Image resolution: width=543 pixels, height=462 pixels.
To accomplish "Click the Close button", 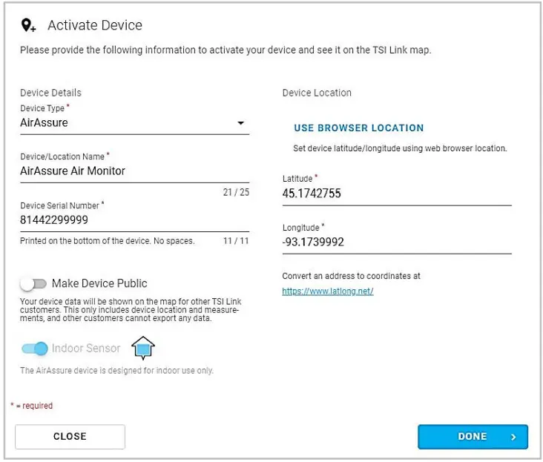I will coord(70,437).
